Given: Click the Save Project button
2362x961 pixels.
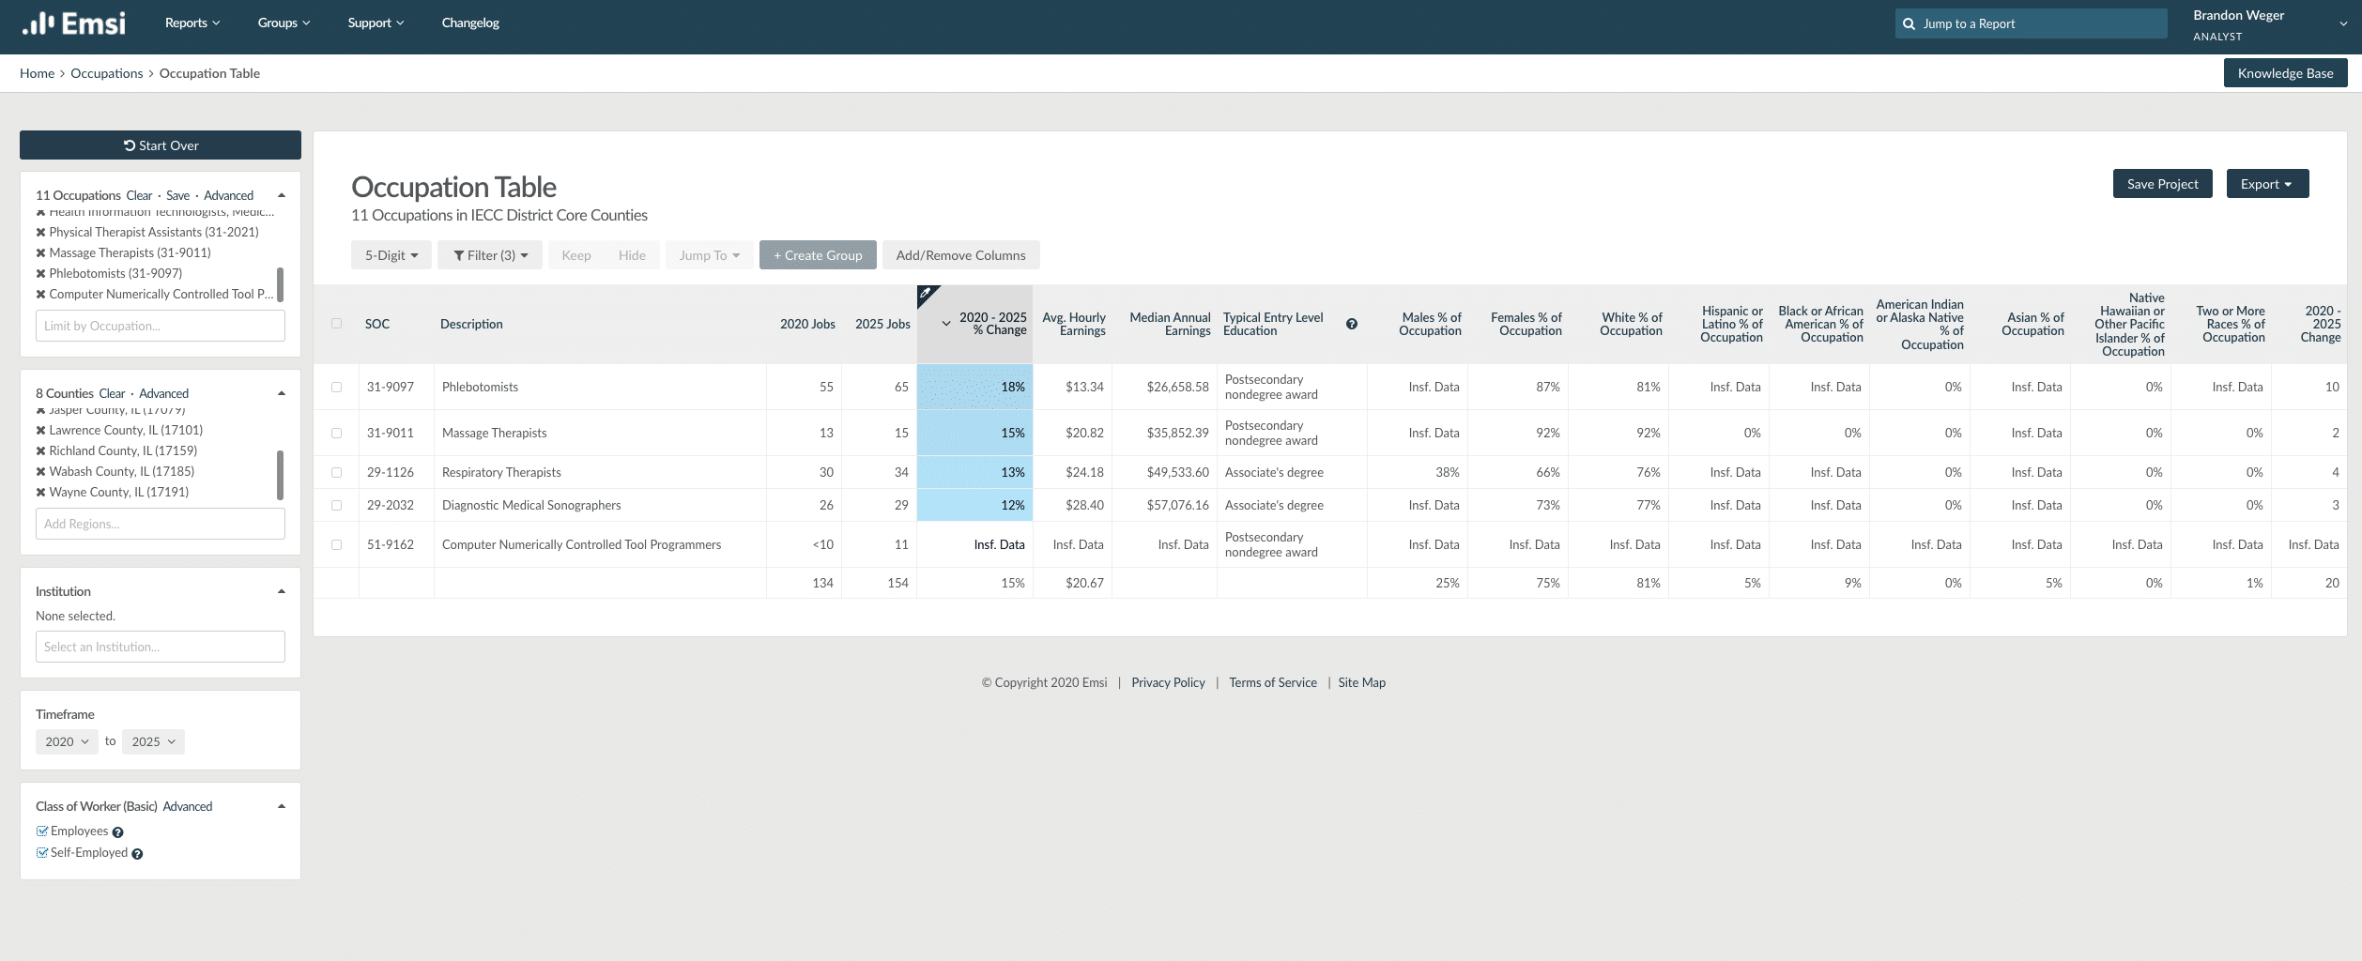Looking at the screenshot, I should click(2162, 184).
